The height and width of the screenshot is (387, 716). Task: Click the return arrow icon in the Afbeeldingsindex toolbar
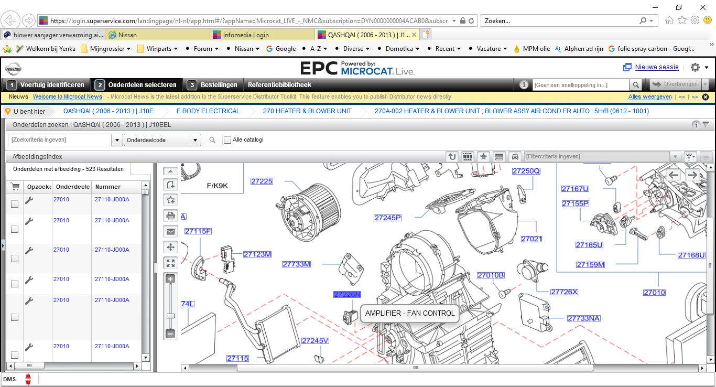(452, 156)
